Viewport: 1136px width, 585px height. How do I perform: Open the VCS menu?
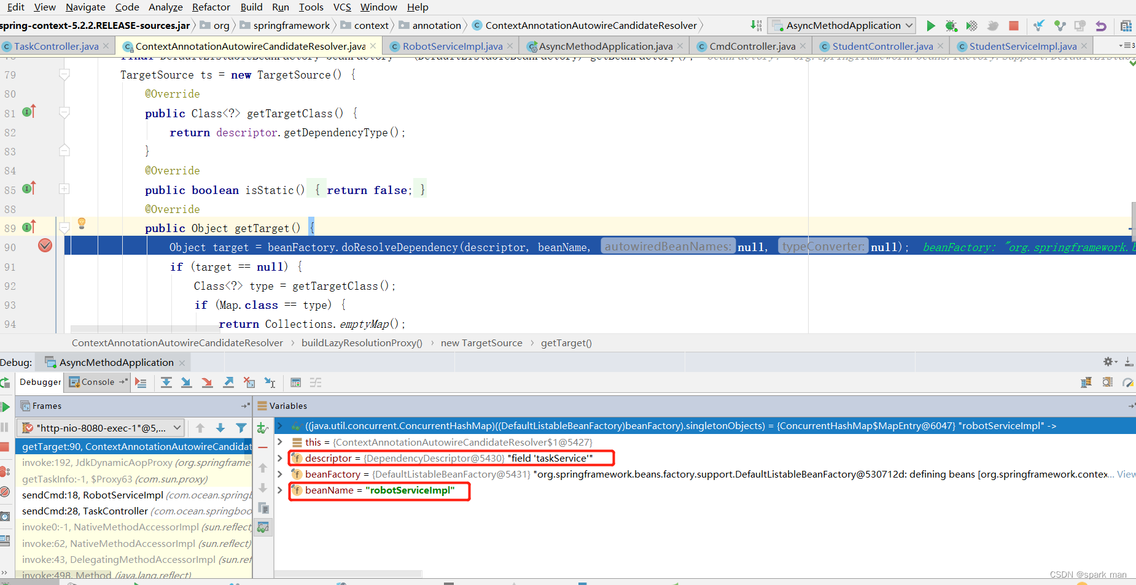(342, 7)
